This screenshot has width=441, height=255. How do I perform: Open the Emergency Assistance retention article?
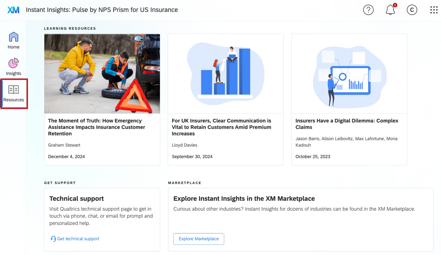96,127
